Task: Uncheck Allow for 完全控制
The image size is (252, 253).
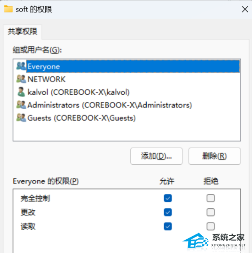Action: (x=168, y=198)
